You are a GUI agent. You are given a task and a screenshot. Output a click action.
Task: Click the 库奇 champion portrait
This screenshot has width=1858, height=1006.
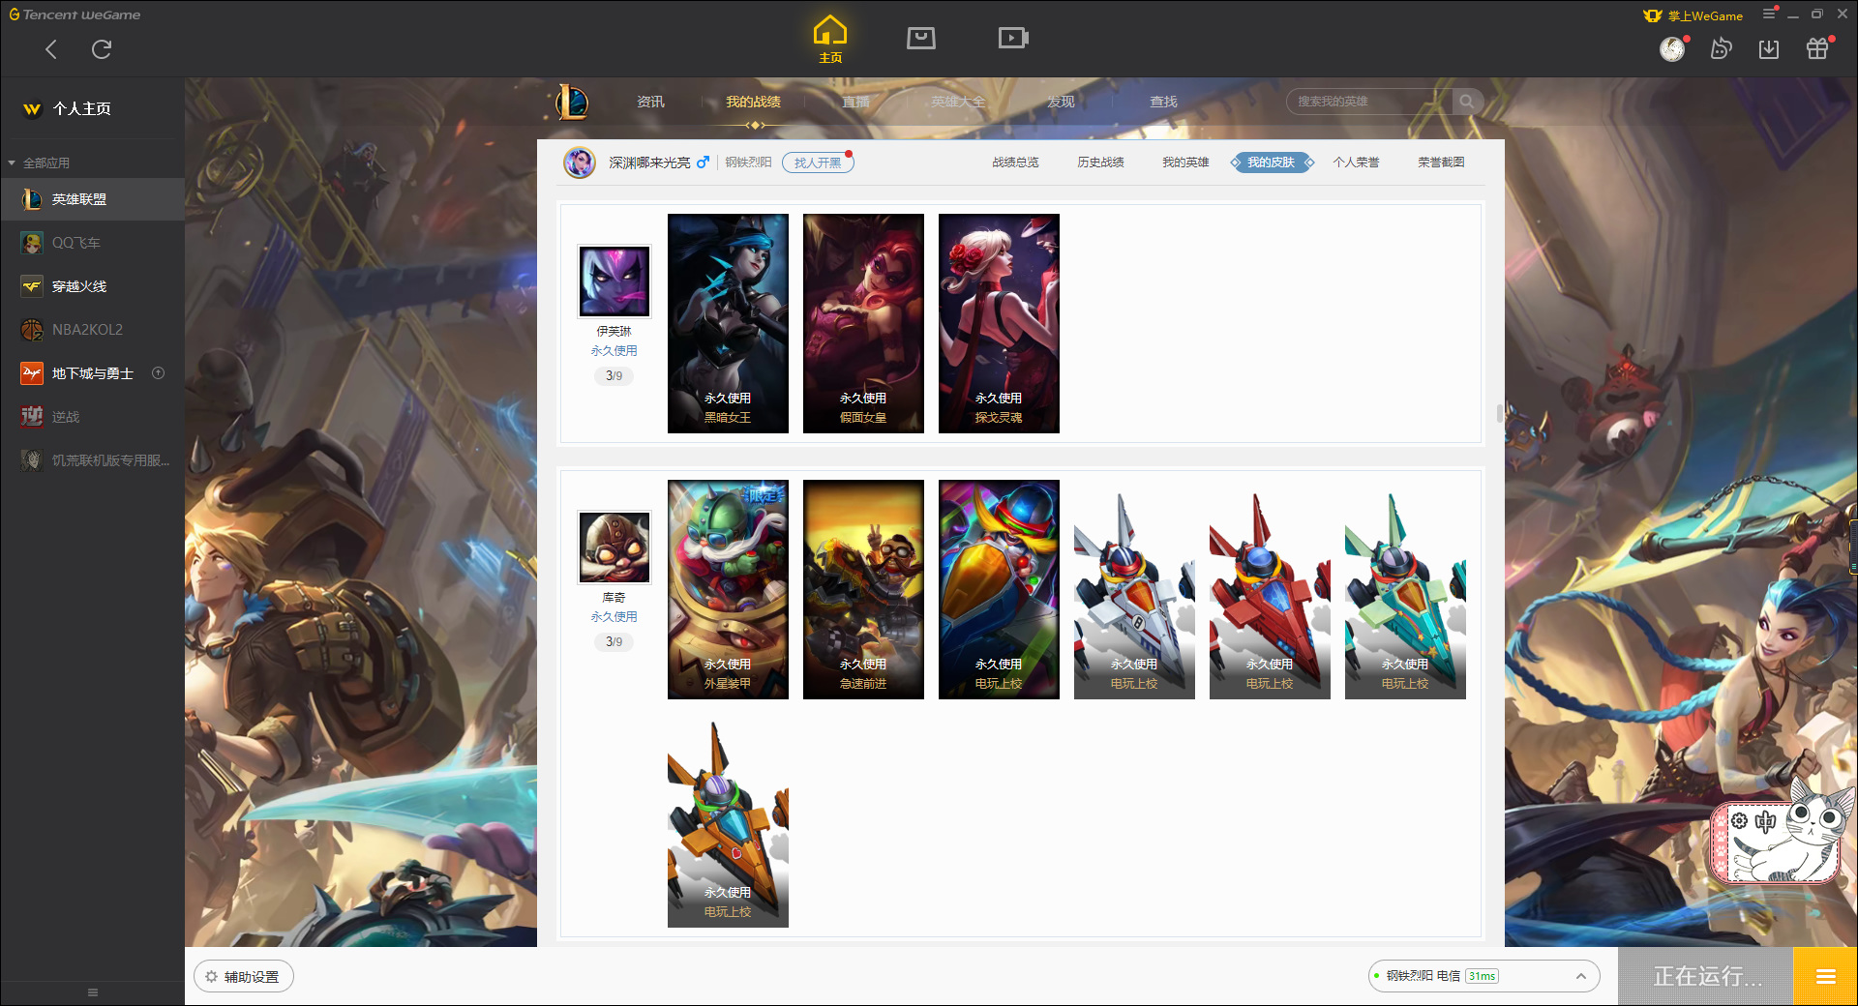tap(614, 547)
